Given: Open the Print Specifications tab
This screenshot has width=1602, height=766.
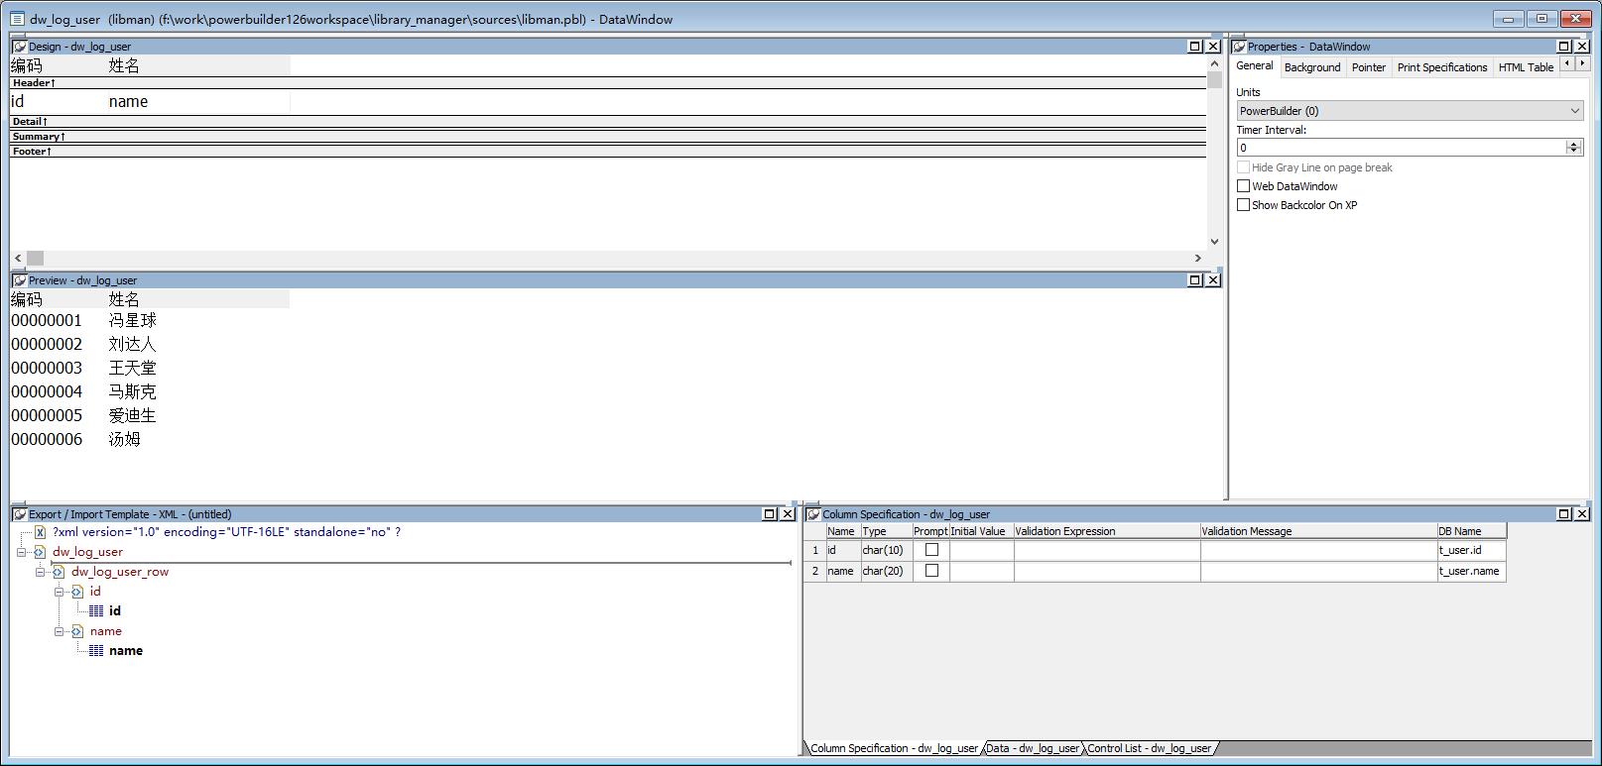Looking at the screenshot, I should pyautogui.click(x=1442, y=67).
